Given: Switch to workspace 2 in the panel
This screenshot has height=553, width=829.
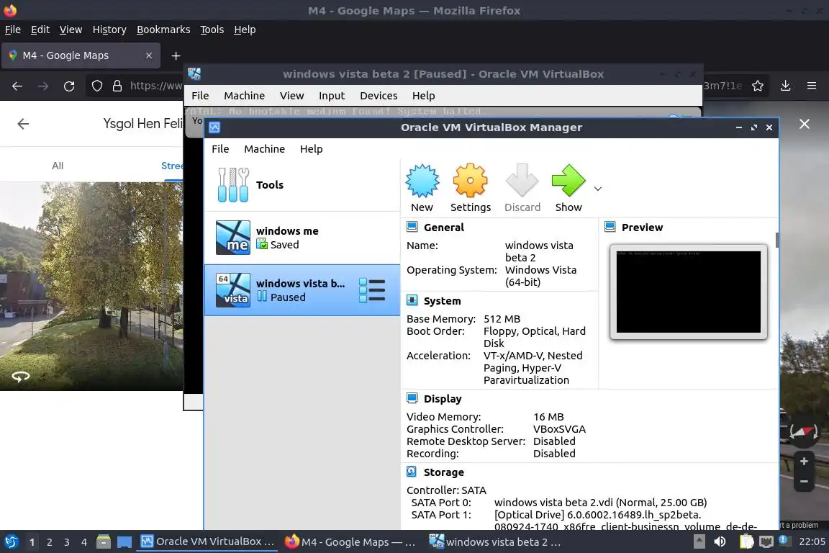Looking at the screenshot, I should click(49, 542).
